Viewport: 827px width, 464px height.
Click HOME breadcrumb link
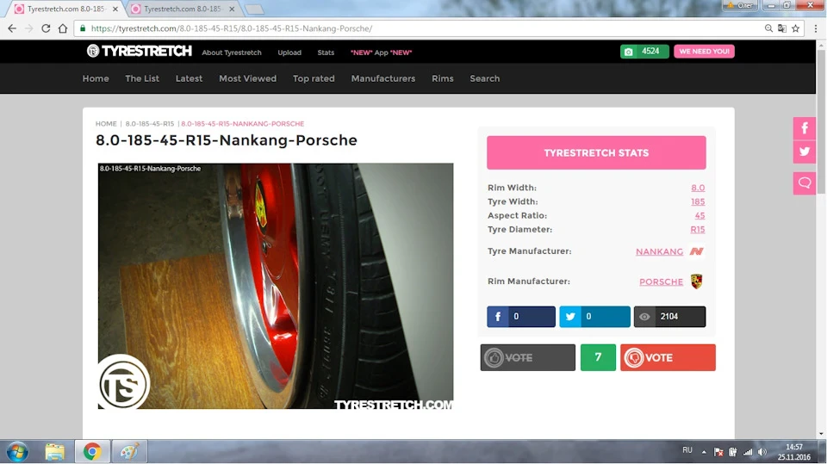(106, 124)
